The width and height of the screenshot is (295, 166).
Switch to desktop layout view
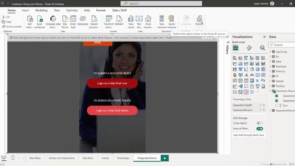(4, 158)
